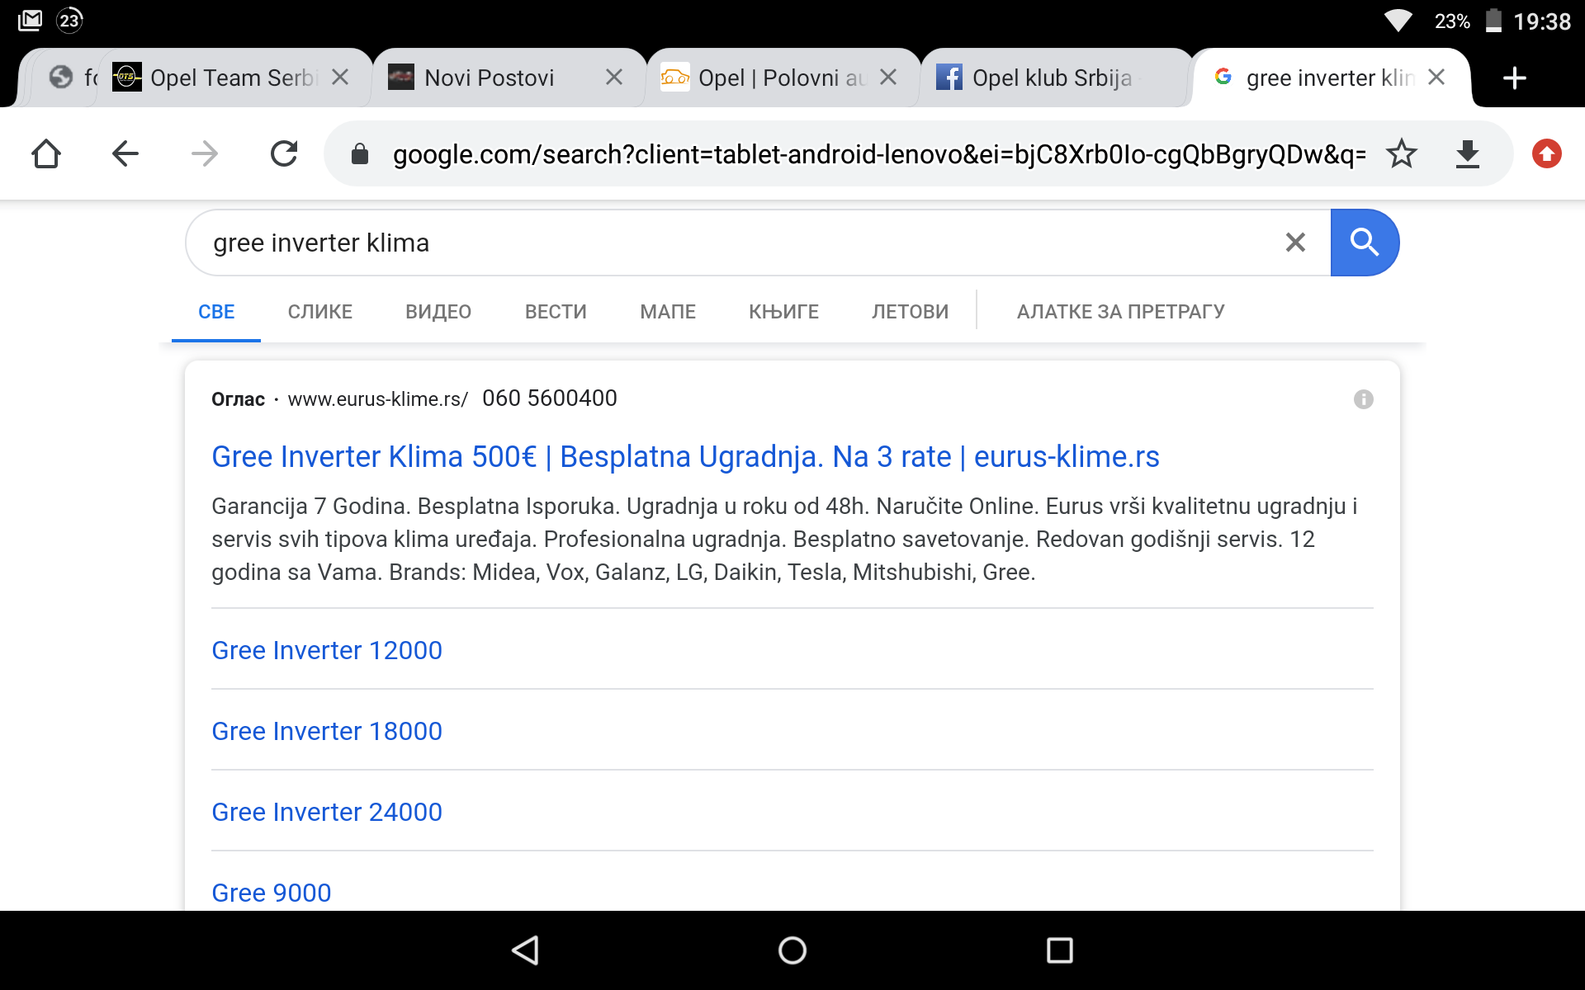Open the Gree 9000 link
The image size is (1585, 990).
point(272,893)
